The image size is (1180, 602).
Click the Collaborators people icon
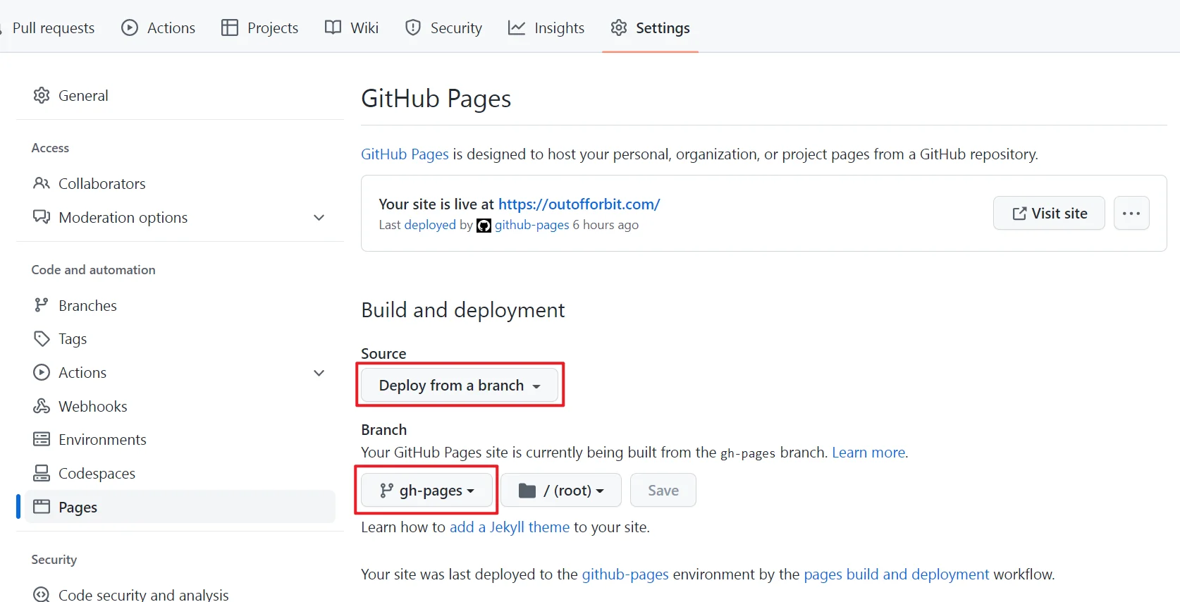click(42, 183)
